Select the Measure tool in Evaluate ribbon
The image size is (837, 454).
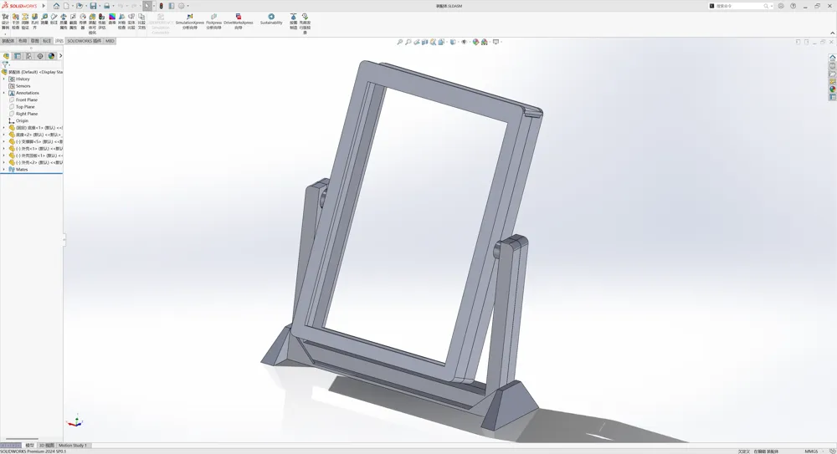(44, 19)
